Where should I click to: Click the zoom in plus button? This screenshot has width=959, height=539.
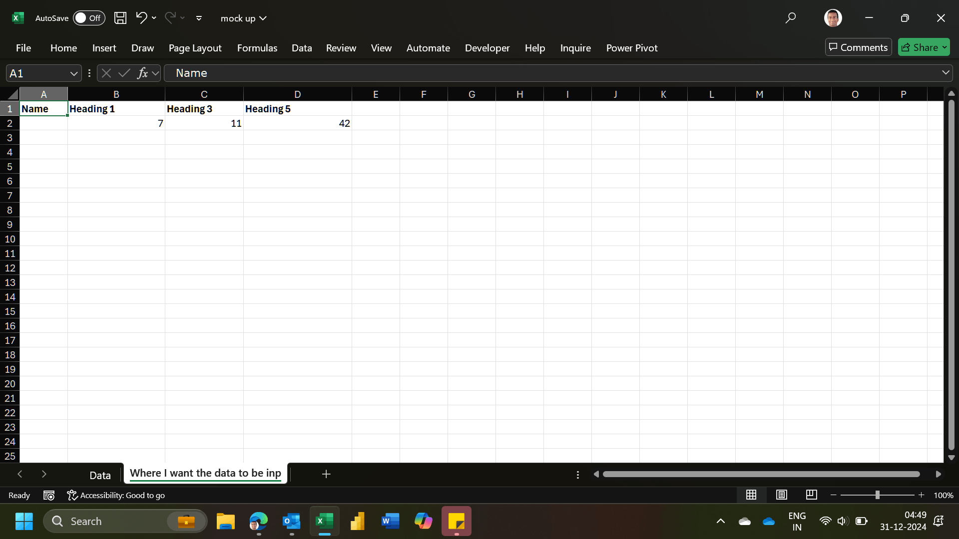922,495
